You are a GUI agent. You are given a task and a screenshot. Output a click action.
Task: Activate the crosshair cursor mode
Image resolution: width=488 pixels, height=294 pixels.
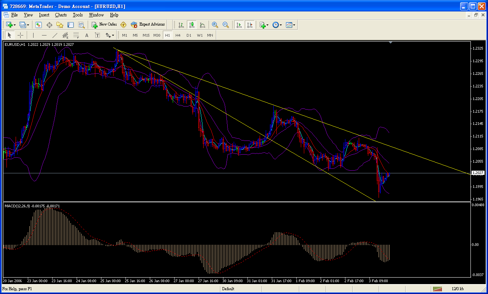[x=20, y=36]
